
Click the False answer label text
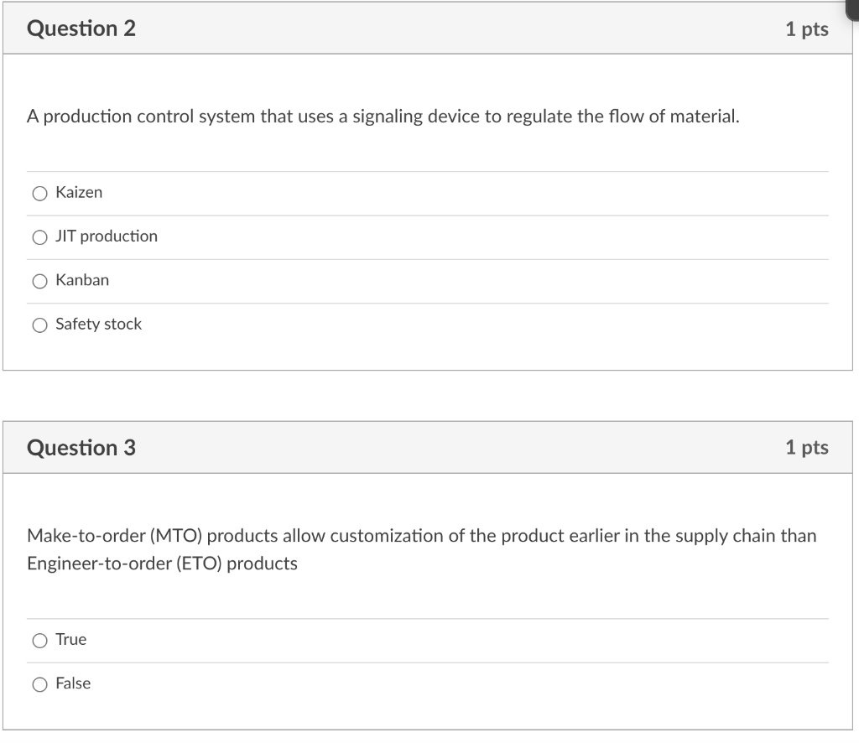click(73, 683)
